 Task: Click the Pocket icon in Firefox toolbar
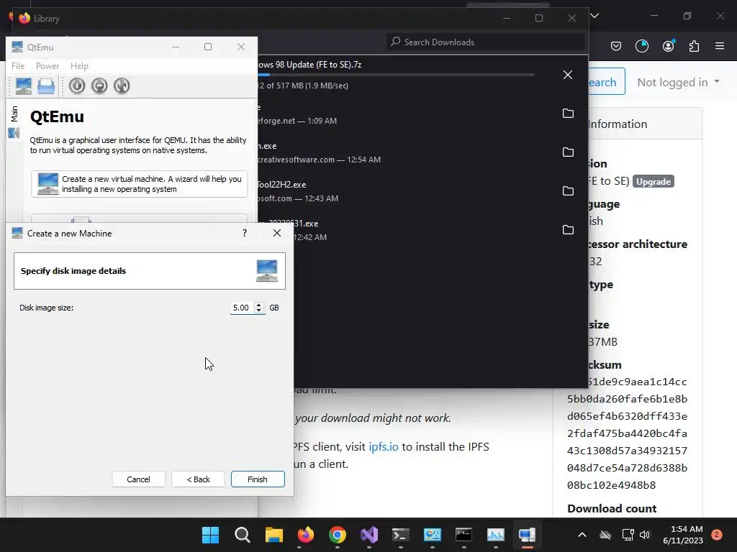pyautogui.click(x=616, y=46)
